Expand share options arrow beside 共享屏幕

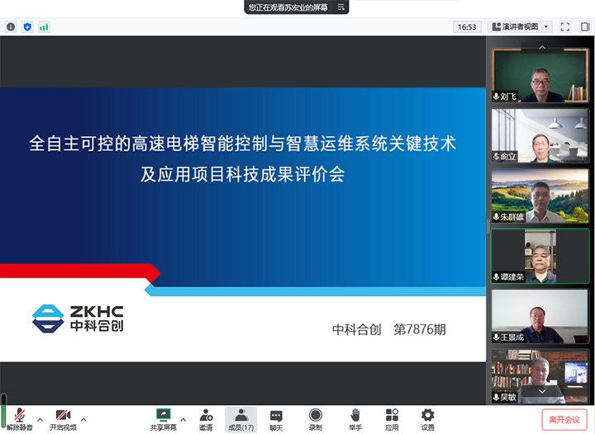coord(183,420)
